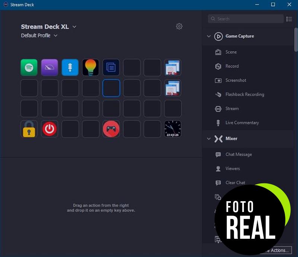Click the Viewers action icon

coord(218,169)
